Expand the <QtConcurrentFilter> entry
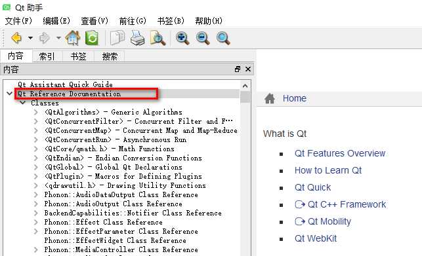 pos(36,121)
